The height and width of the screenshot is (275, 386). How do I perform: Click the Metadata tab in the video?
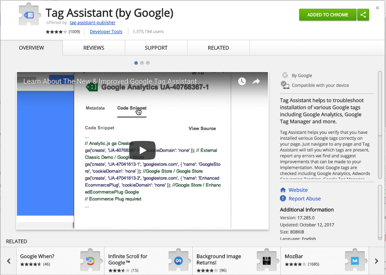pyautogui.click(x=95, y=108)
